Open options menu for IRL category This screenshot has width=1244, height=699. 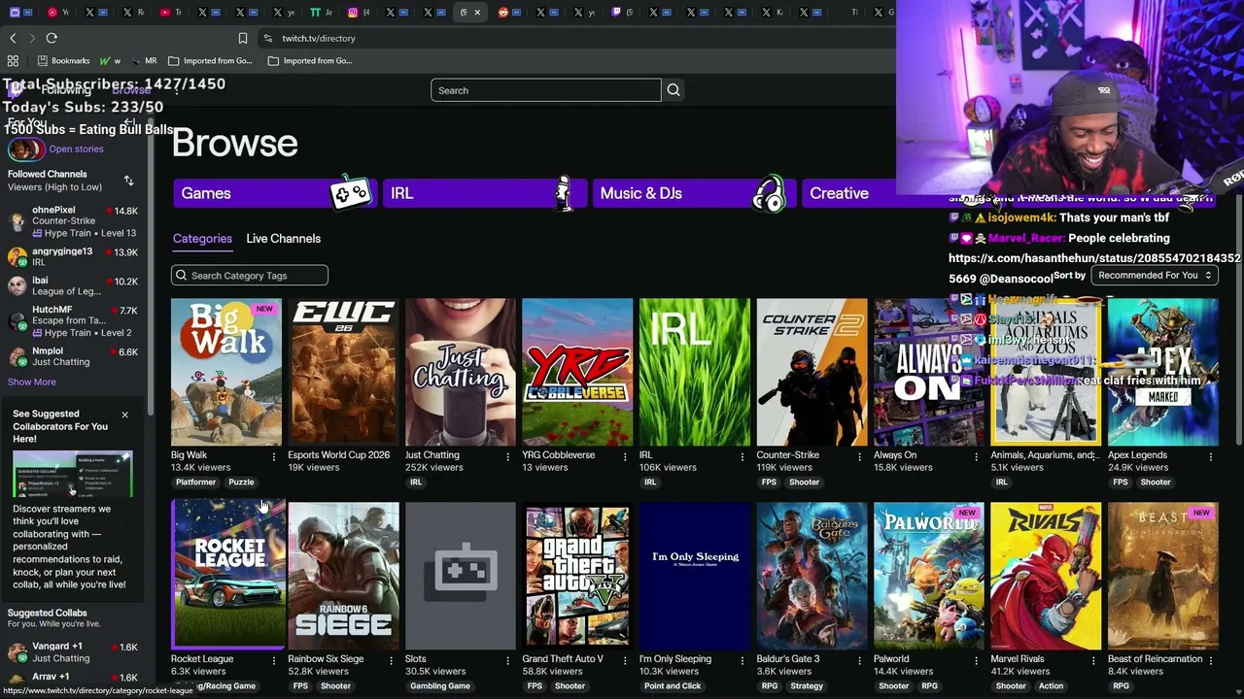click(743, 456)
